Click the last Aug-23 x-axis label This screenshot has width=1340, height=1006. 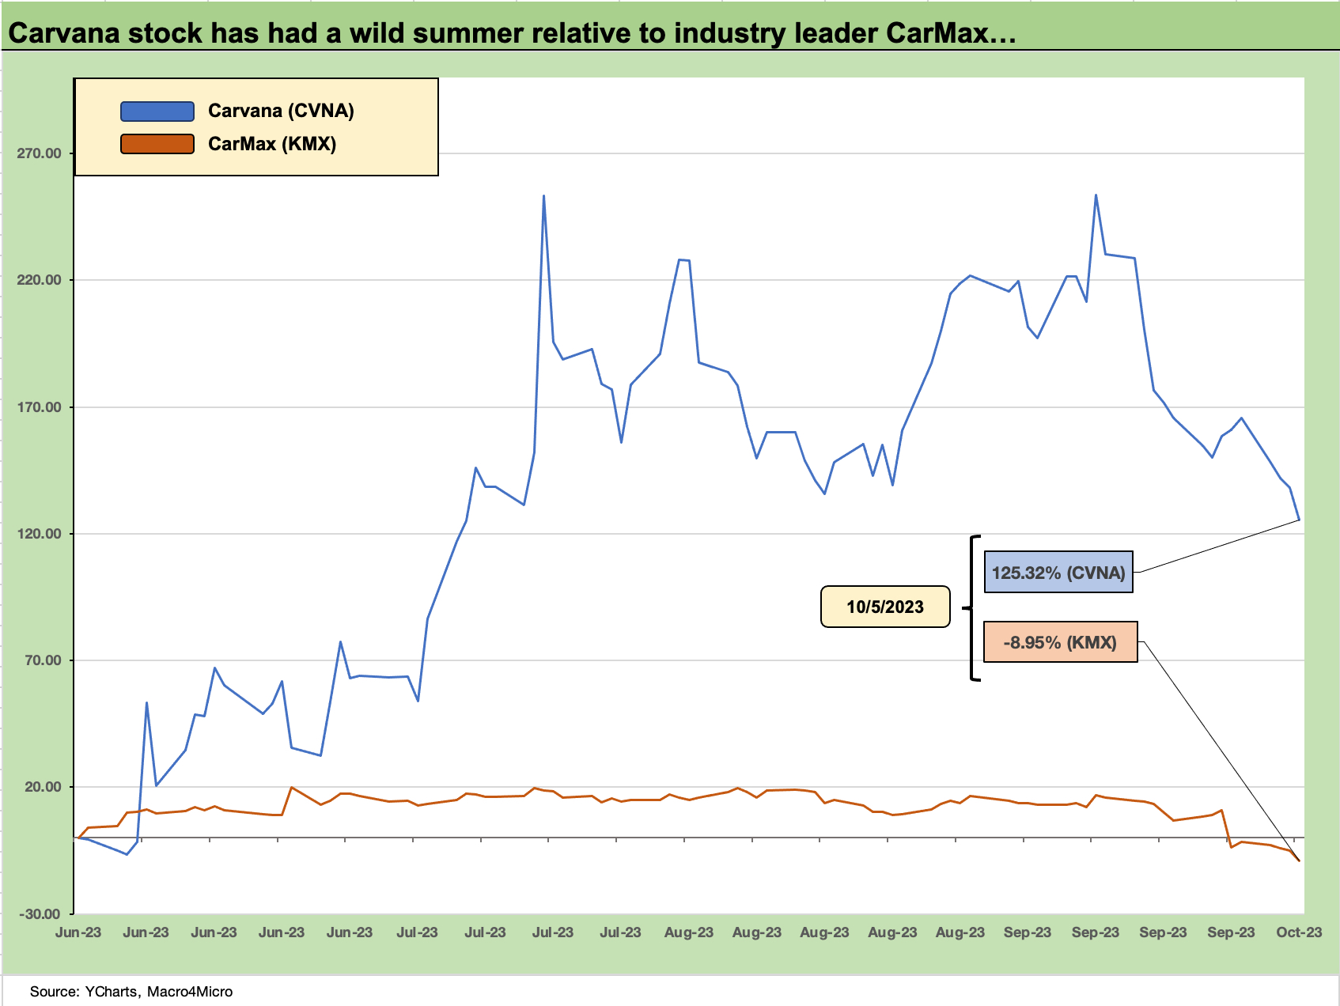point(960,932)
